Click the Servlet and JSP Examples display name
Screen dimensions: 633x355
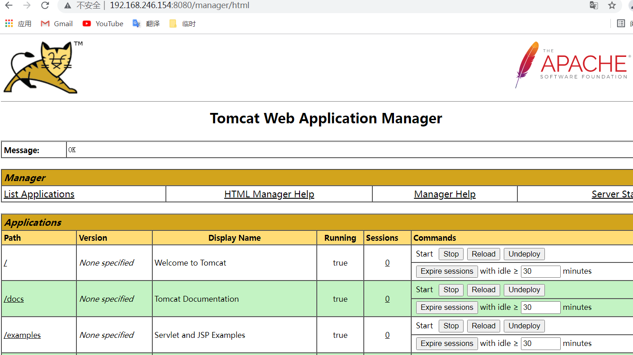[200, 335]
